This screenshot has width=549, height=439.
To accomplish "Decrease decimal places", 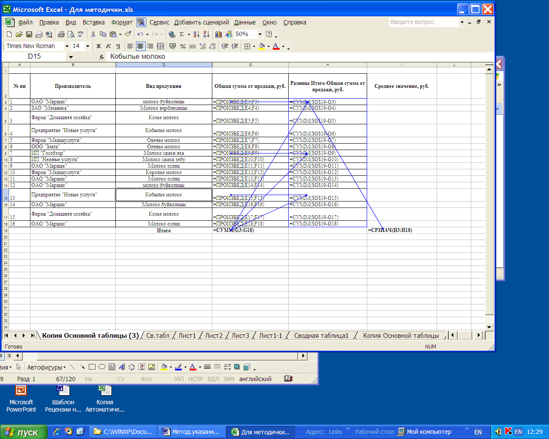I will pos(212,46).
